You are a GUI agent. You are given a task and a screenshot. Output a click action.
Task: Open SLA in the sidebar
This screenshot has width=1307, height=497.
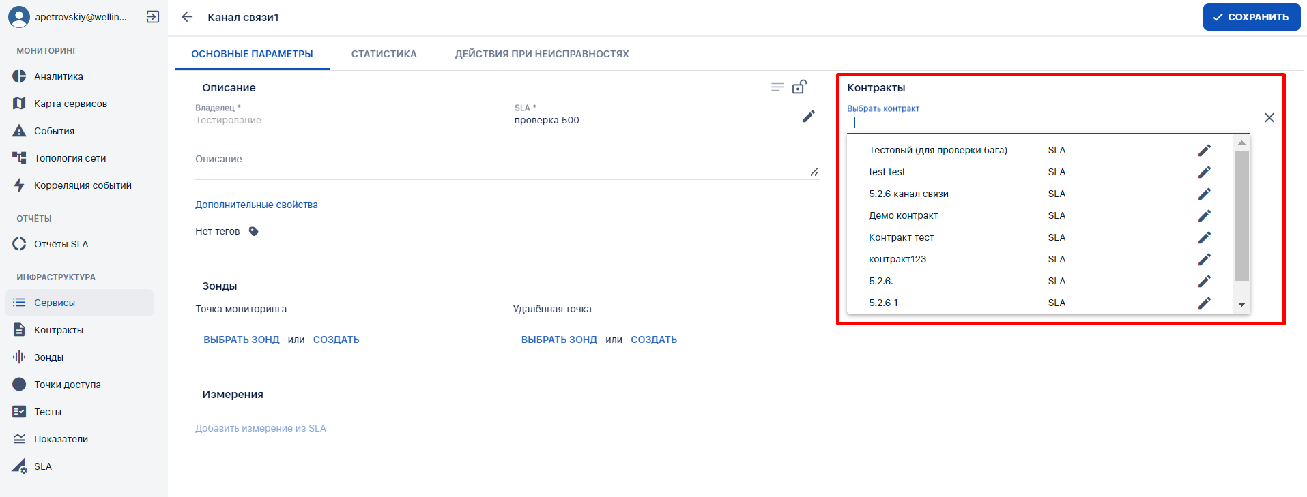(79, 466)
